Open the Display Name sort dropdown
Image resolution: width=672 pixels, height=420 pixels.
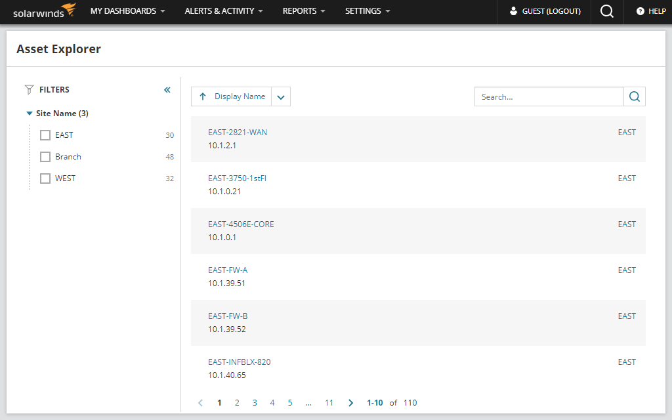281,96
